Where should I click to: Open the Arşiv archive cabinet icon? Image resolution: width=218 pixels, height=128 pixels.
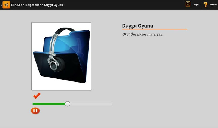coord(188,4)
